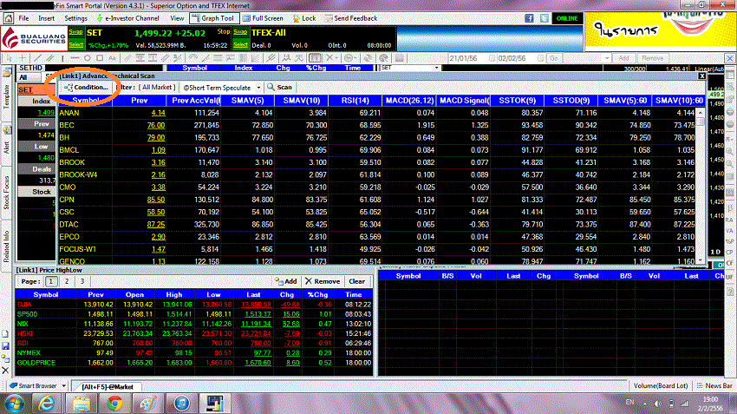737x414 pixels.
Task: Select the trend line drawing tool
Action: point(37,58)
